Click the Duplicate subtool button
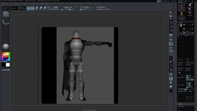 181,68
